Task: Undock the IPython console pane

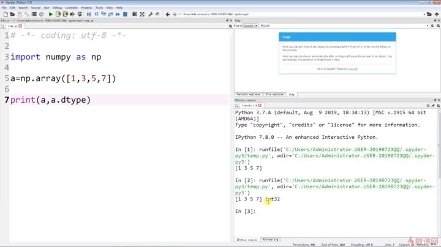Action: click(435, 100)
